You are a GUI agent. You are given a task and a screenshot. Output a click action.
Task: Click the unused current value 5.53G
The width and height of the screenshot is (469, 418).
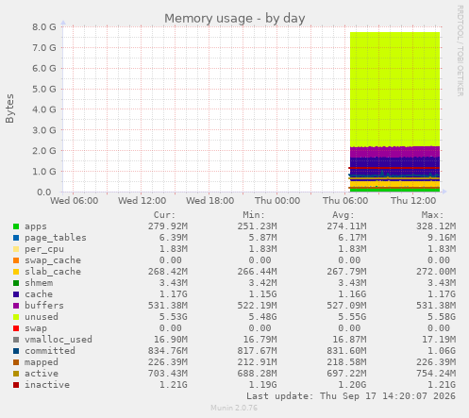[x=174, y=317]
